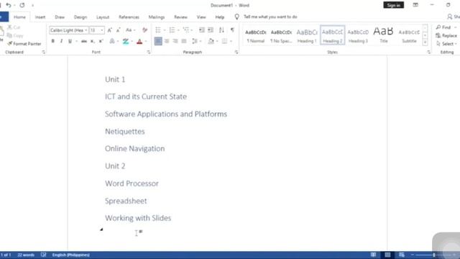The height and width of the screenshot is (259, 460).
Task: Click the Shading paint bucket icon
Action: pos(211,42)
